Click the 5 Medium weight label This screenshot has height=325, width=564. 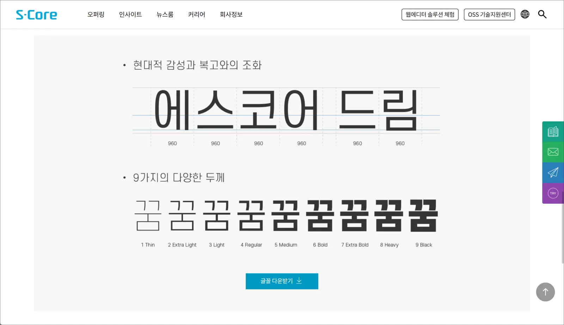click(286, 245)
